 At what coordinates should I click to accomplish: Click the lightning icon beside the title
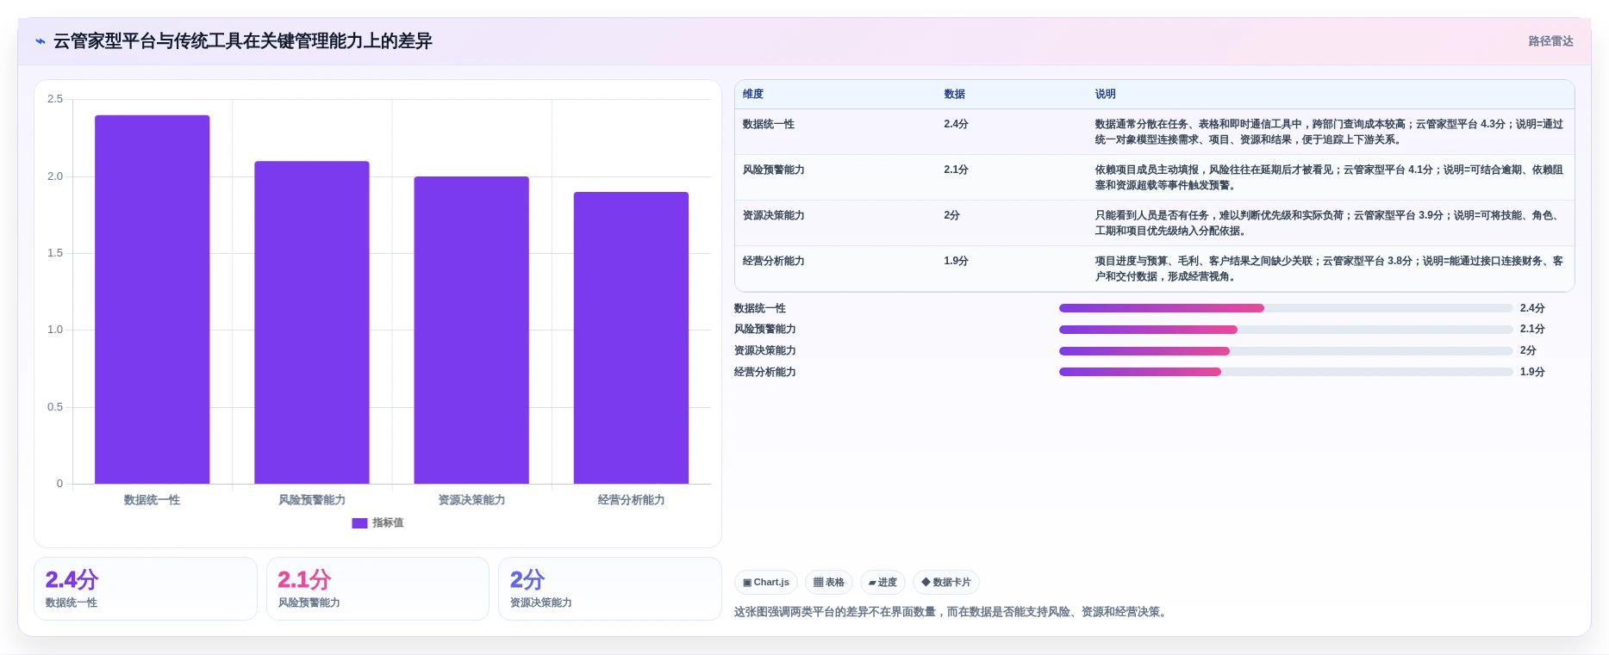41,41
